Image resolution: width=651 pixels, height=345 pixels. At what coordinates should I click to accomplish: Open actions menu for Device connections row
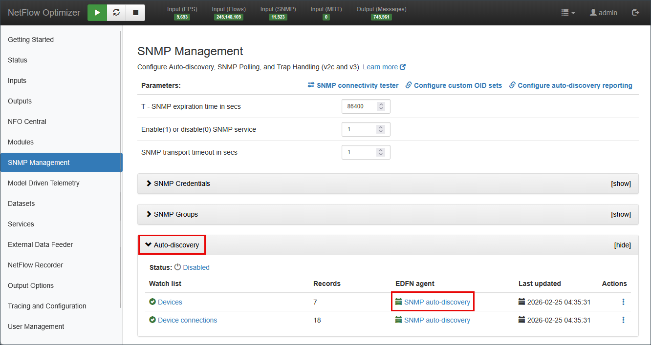coord(623,320)
